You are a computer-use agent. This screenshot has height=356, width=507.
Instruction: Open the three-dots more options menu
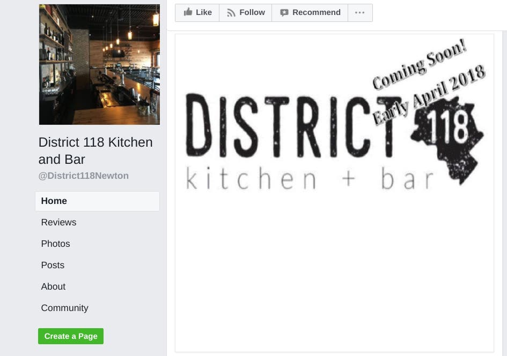(360, 13)
